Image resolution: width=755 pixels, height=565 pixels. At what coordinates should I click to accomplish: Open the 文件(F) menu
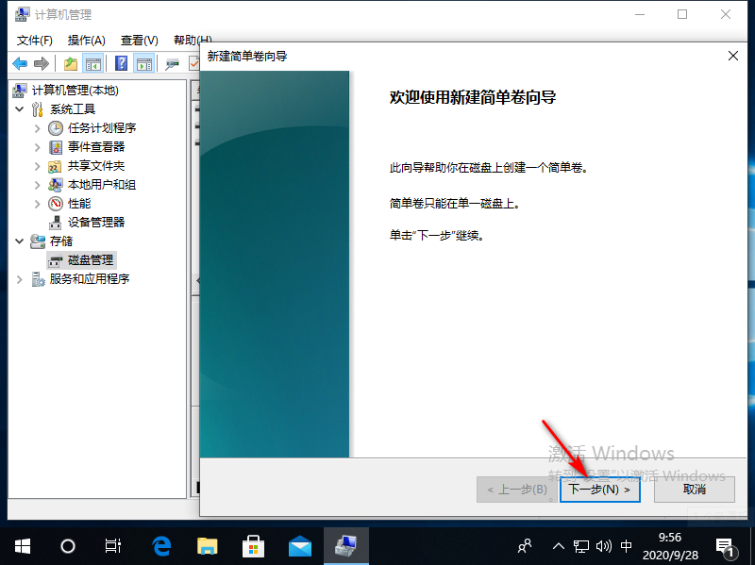click(x=35, y=40)
